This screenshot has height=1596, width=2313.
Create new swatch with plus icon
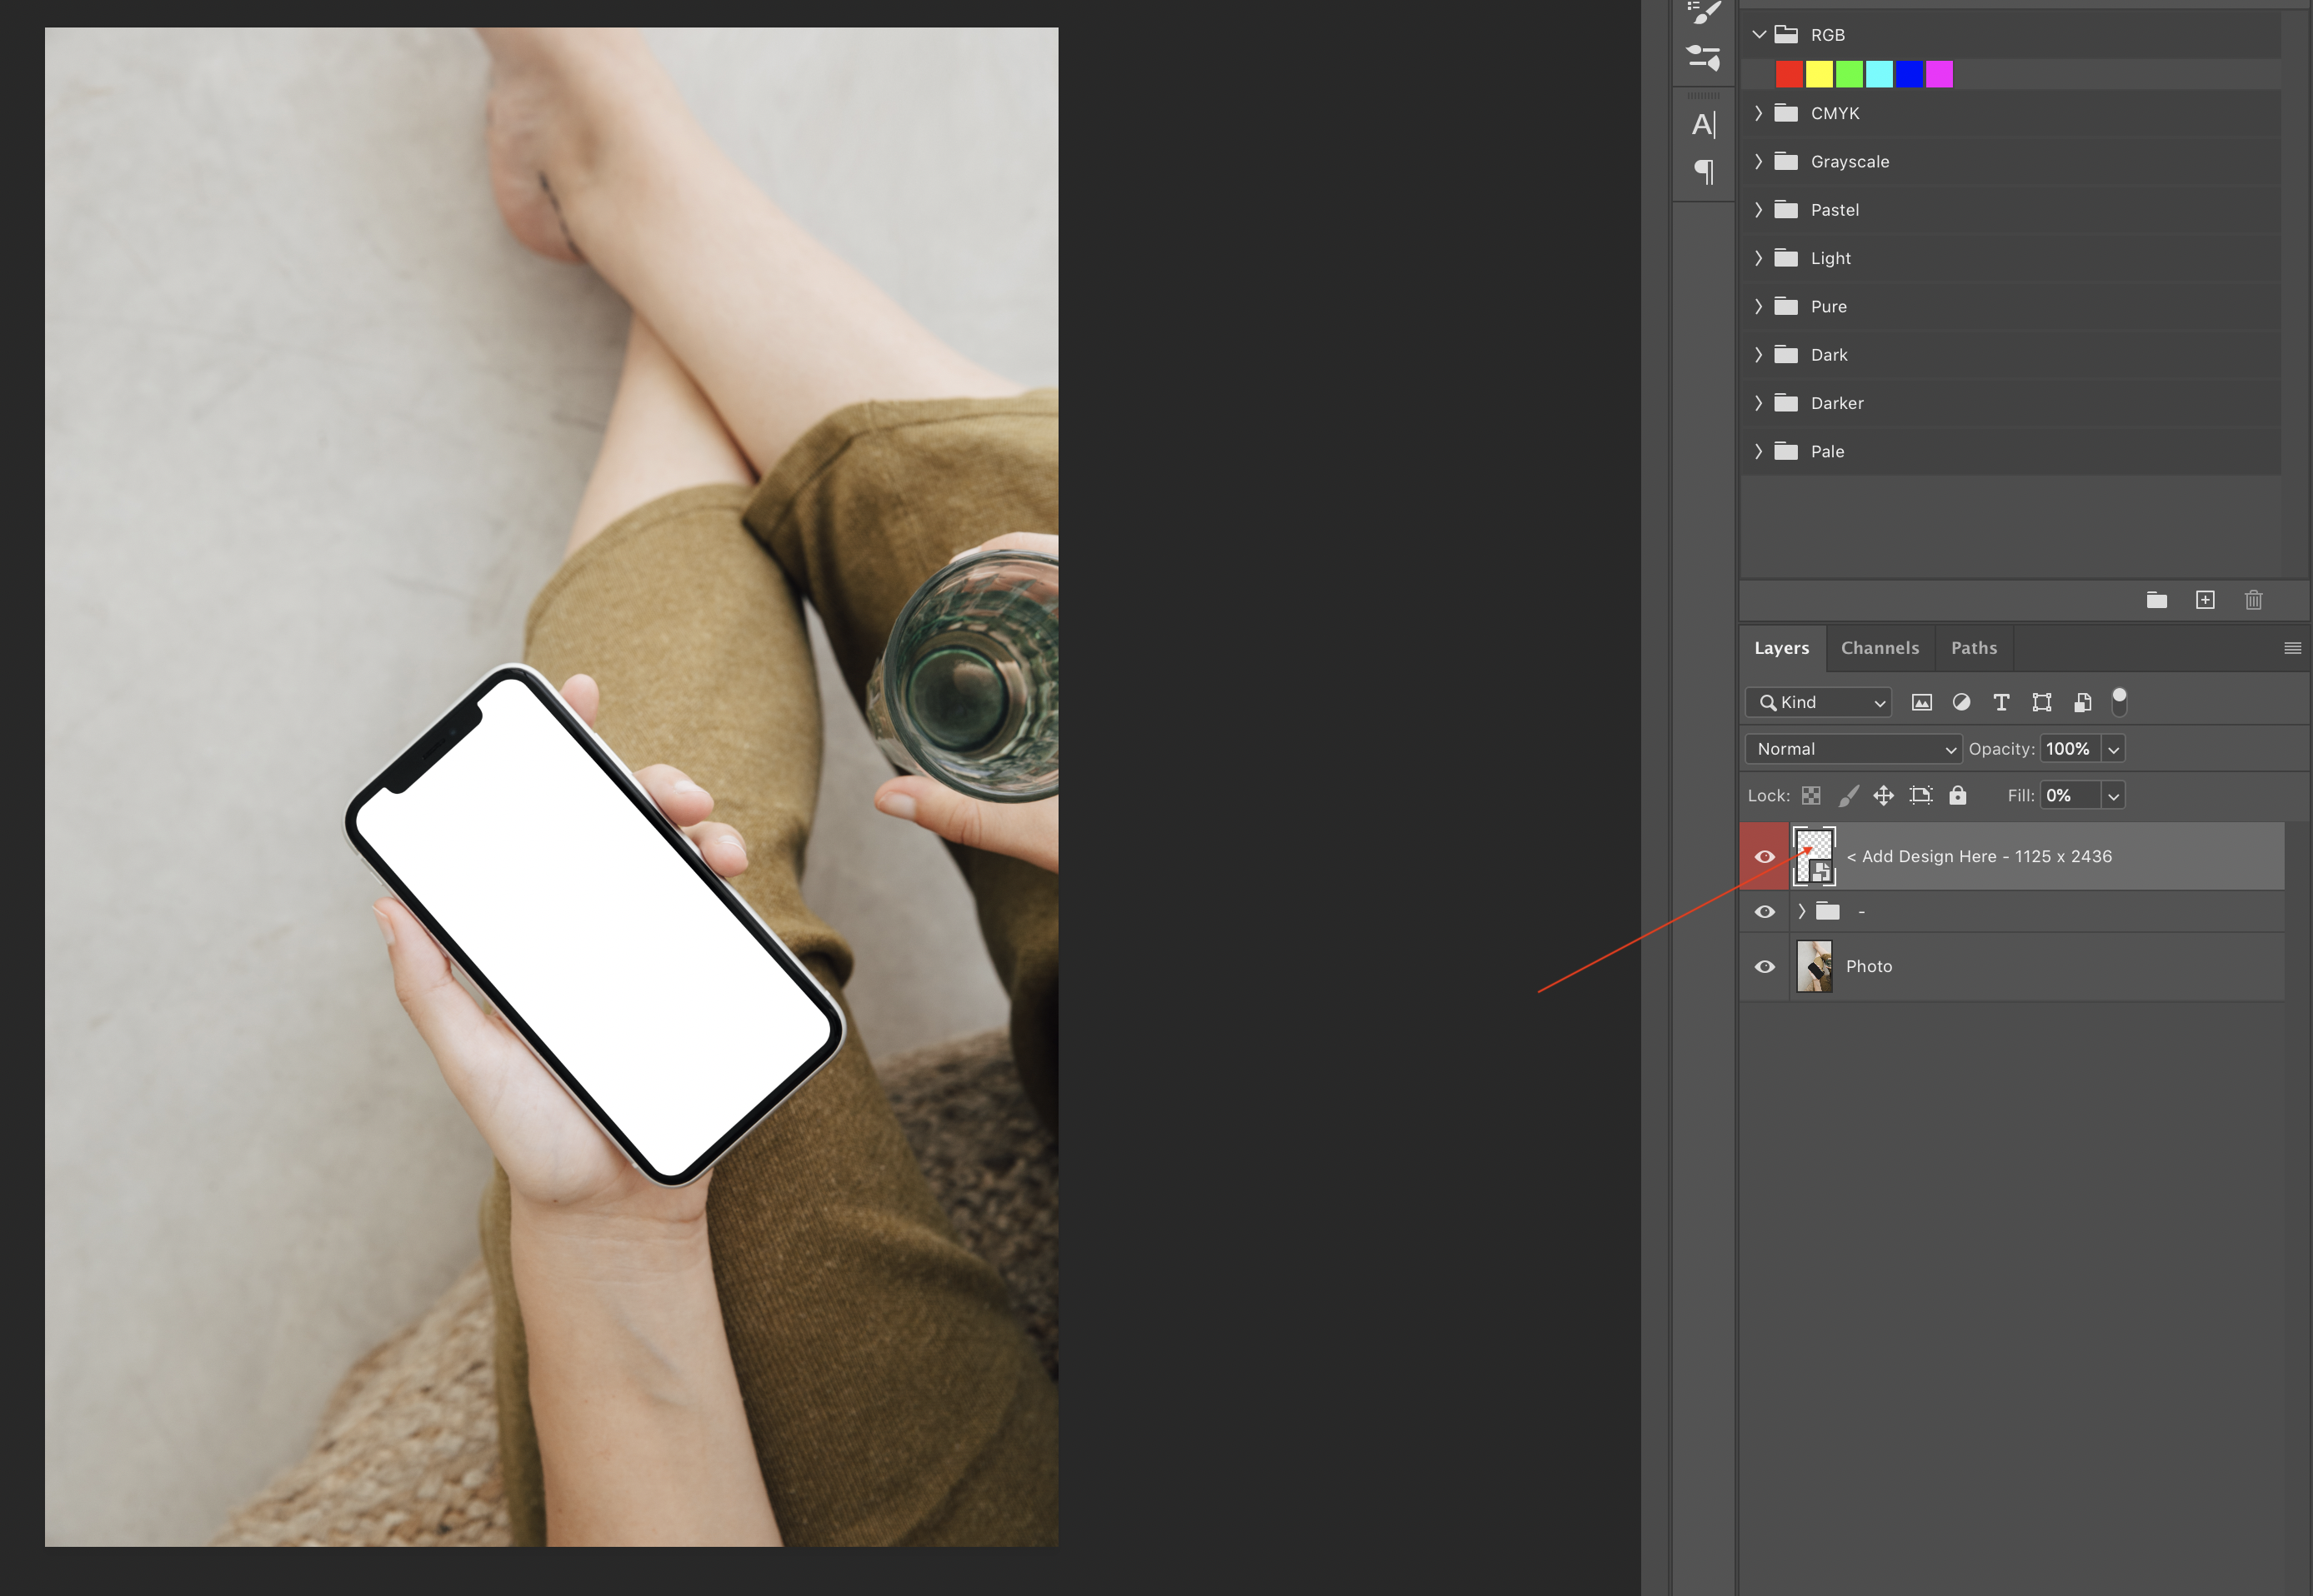point(2205,600)
